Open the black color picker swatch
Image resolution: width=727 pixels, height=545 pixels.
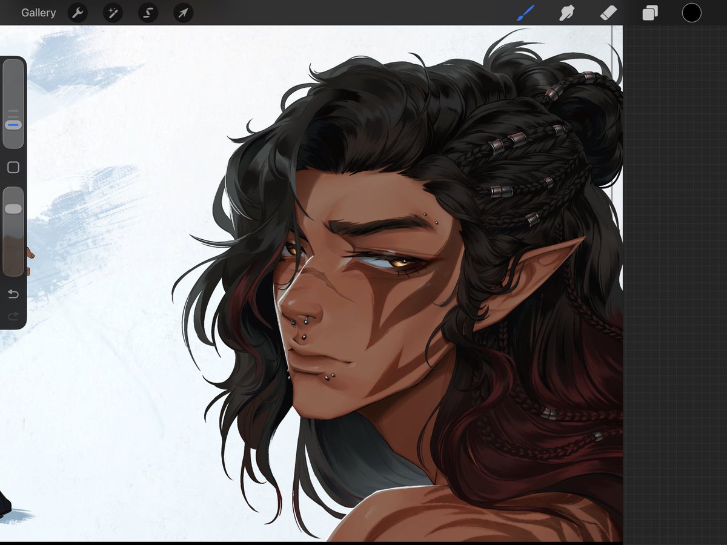691,13
